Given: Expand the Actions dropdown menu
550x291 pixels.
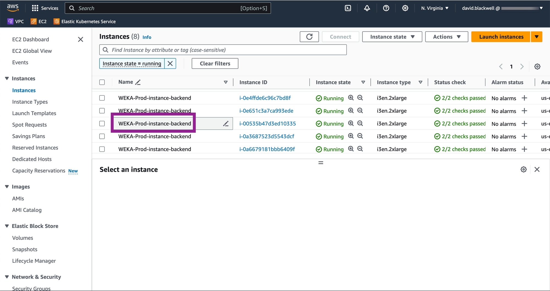Looking at the screenshot, I should (x=446, y=37).
